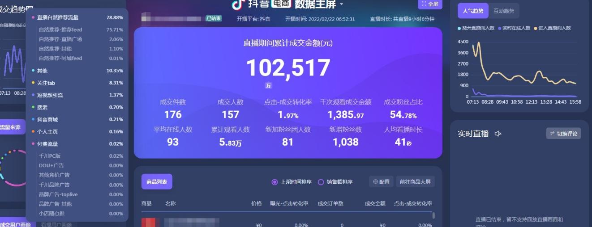This screenshot has width=592, height=227.
Task: Click the 曝光-点击转化率 column header
Action: (289, 204)
